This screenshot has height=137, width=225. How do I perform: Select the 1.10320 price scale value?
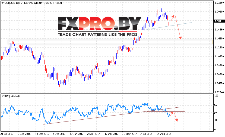point(219,57)
